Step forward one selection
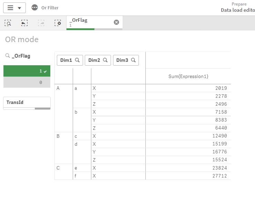 point(41,23)
